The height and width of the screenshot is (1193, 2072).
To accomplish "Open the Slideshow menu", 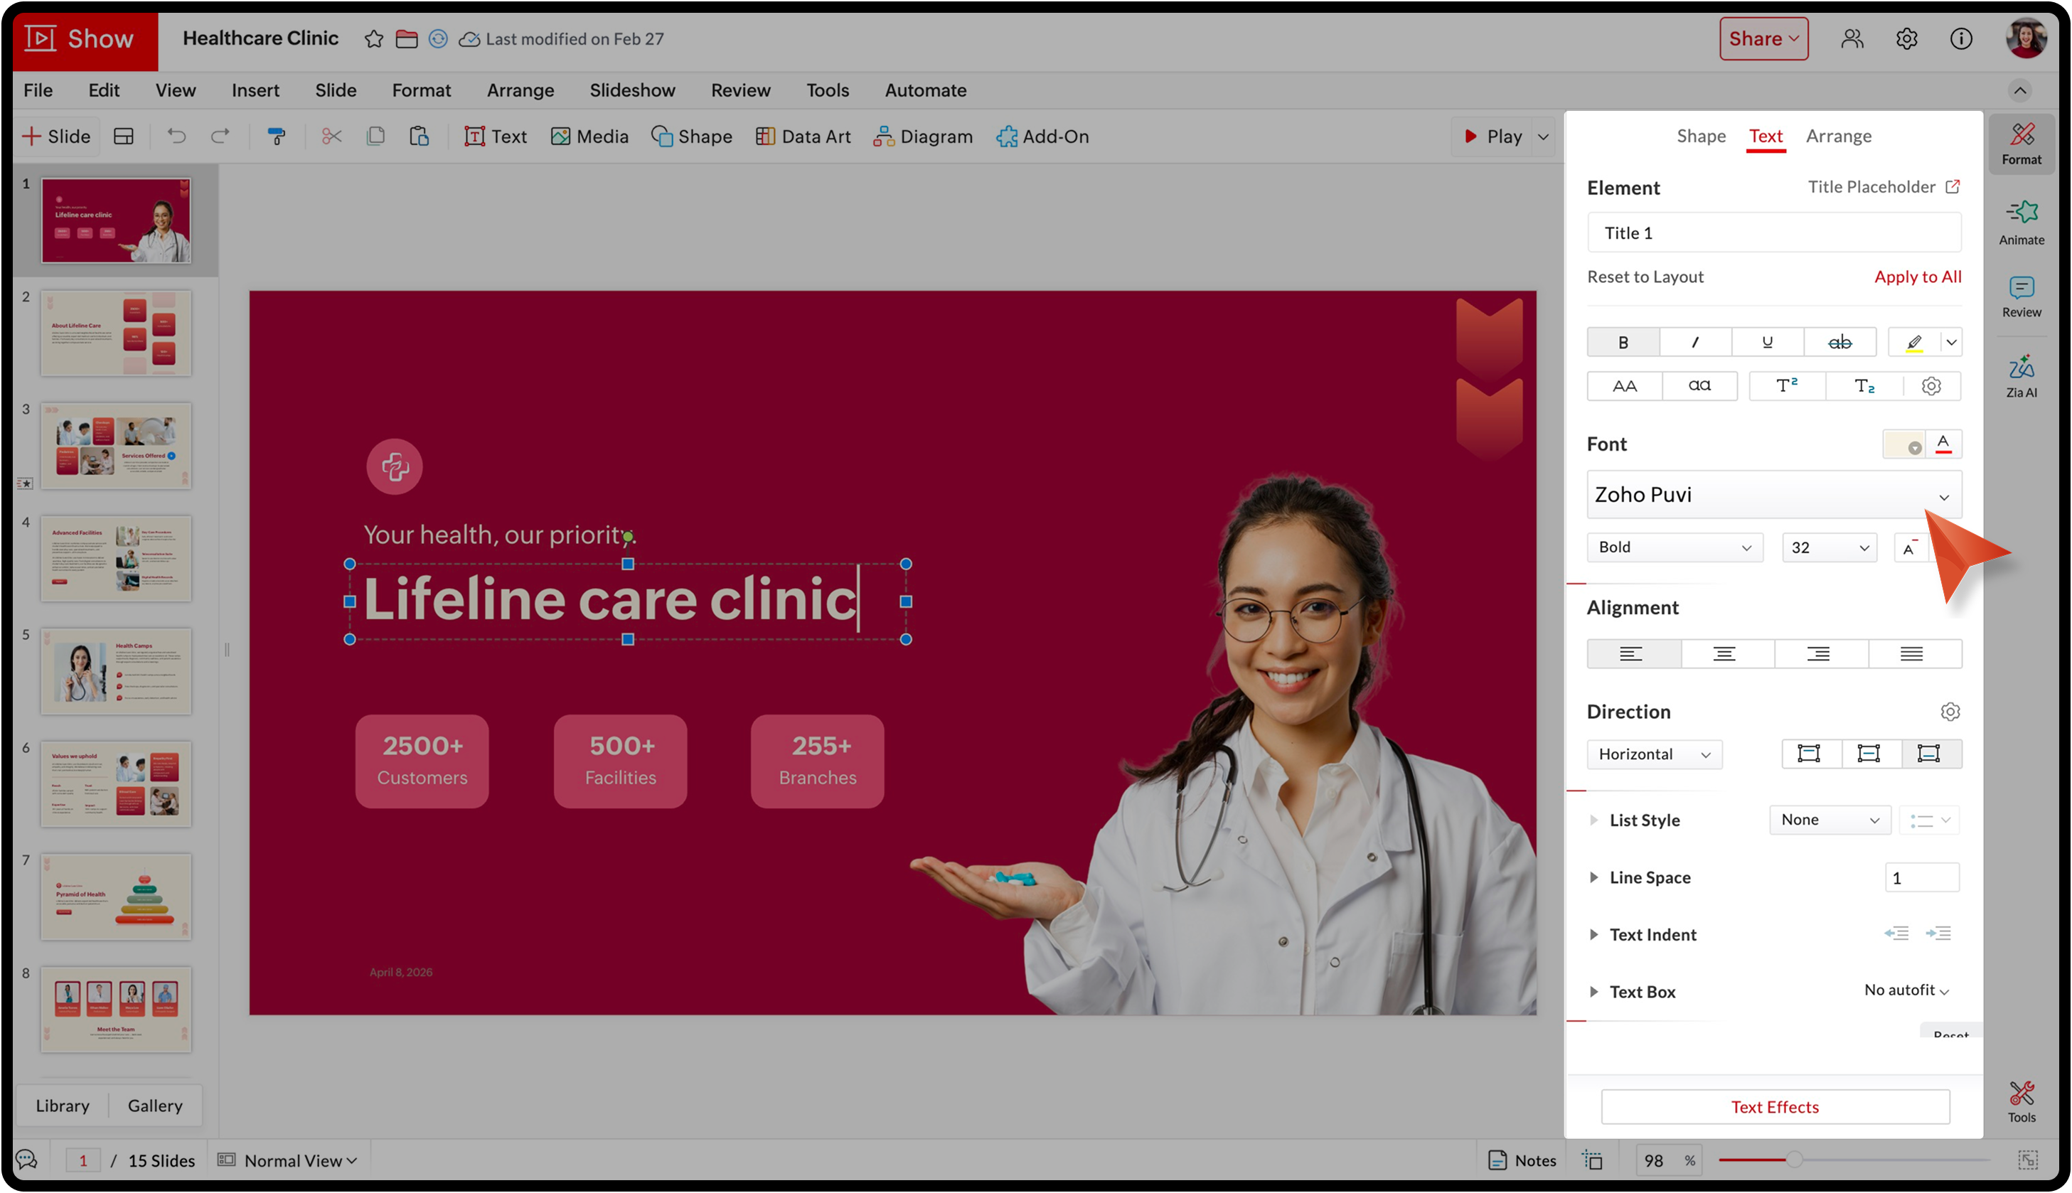I will tap(631, 90).
